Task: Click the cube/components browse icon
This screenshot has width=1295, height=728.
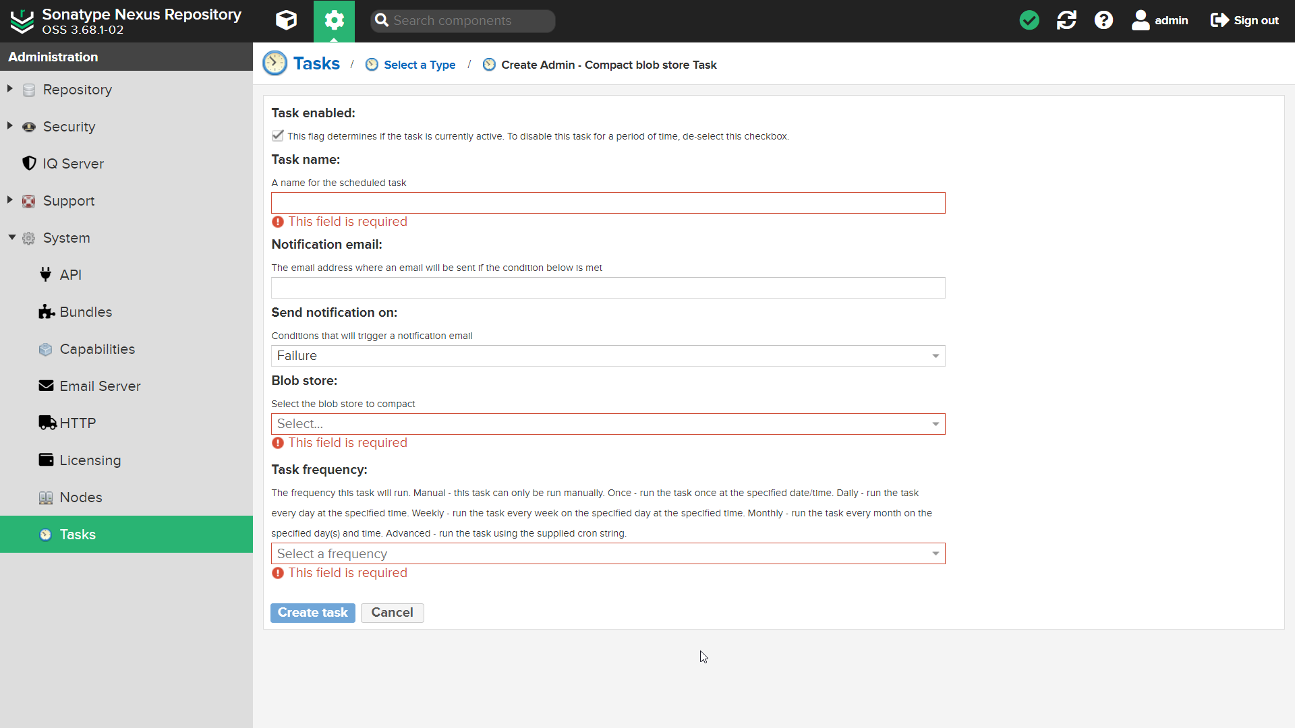Action: point(287,20)
